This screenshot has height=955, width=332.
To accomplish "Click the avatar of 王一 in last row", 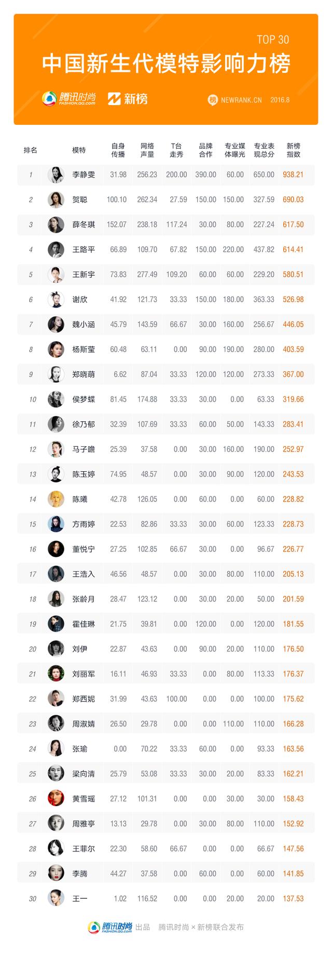I will tap(56, 899).
